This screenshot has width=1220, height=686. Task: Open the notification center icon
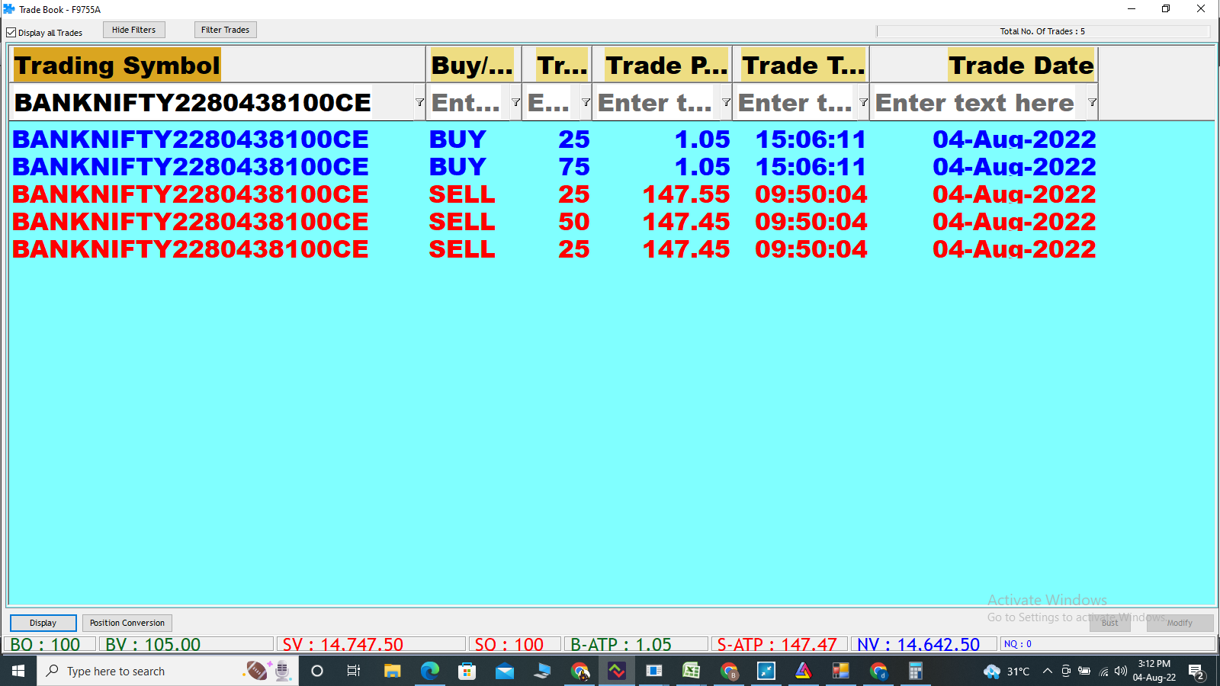pyautogui.click(x=1196, y=672)
